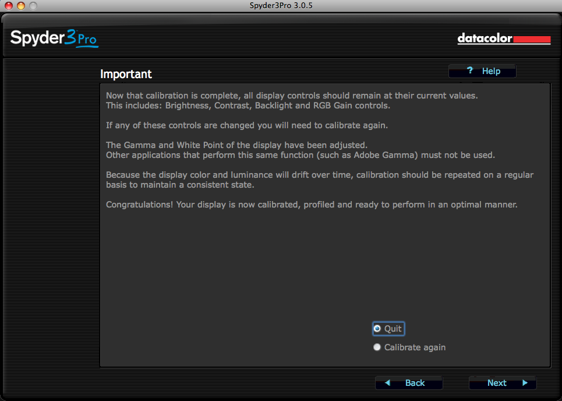Click the Important heading
The image size is (562, 401).
point(126,74)
